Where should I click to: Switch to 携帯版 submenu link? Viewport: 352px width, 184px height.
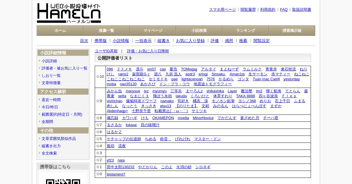(x=101, y=41)
